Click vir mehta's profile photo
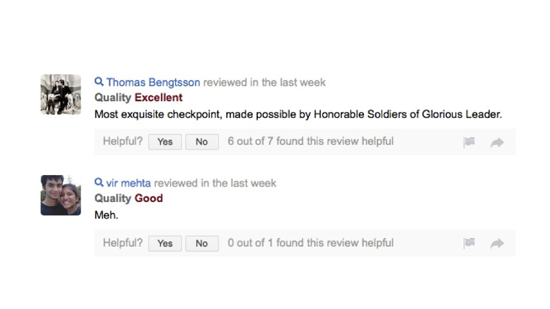The height and width of the screenshot is (309, 550). pos(60,195)
